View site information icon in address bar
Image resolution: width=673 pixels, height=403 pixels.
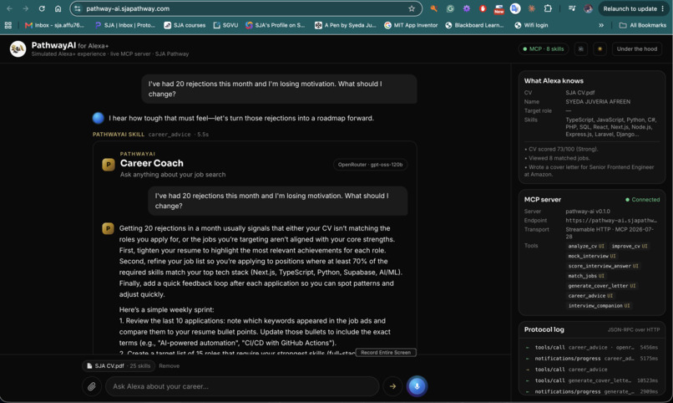pos(78,8)
